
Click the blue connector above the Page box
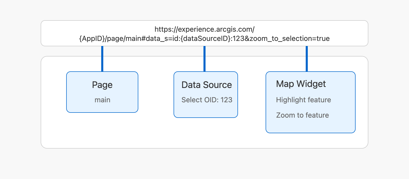point(102,59)
